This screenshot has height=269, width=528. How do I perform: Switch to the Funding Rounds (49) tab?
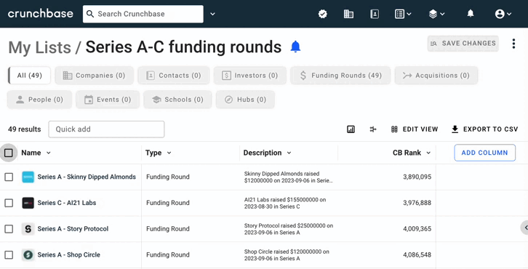(x=340, y=76)
